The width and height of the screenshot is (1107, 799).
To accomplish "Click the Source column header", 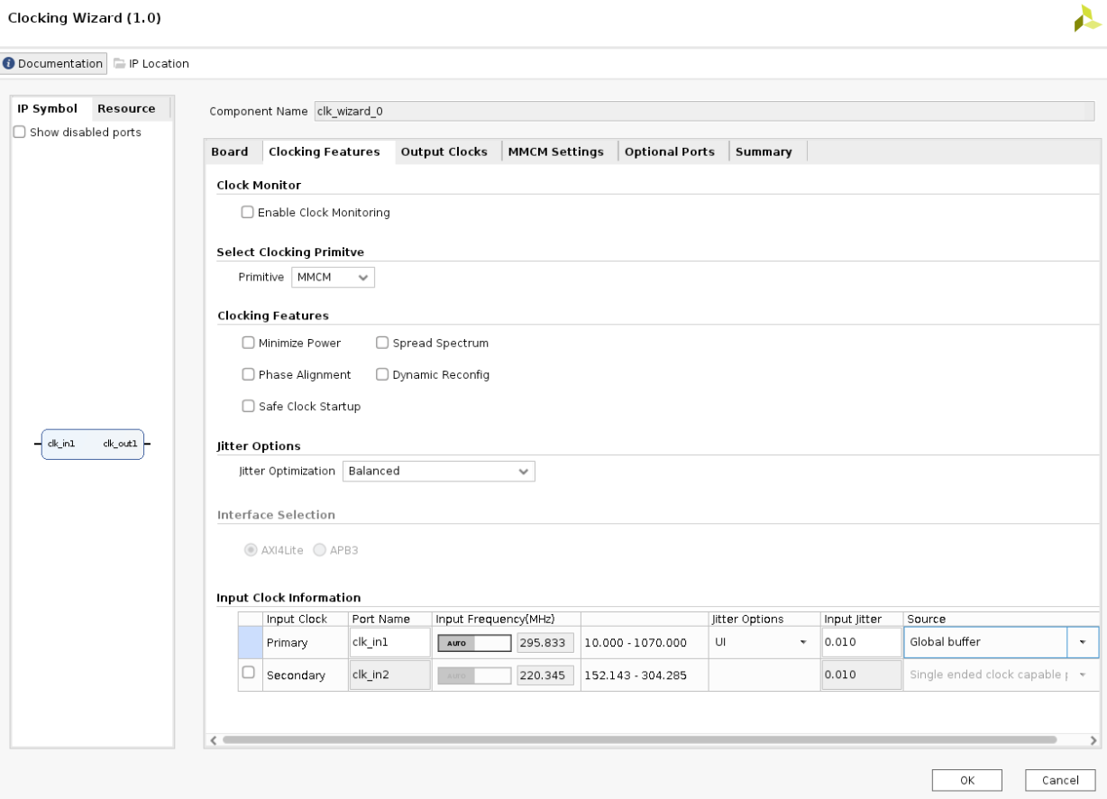I will [x=1002, y=619].
